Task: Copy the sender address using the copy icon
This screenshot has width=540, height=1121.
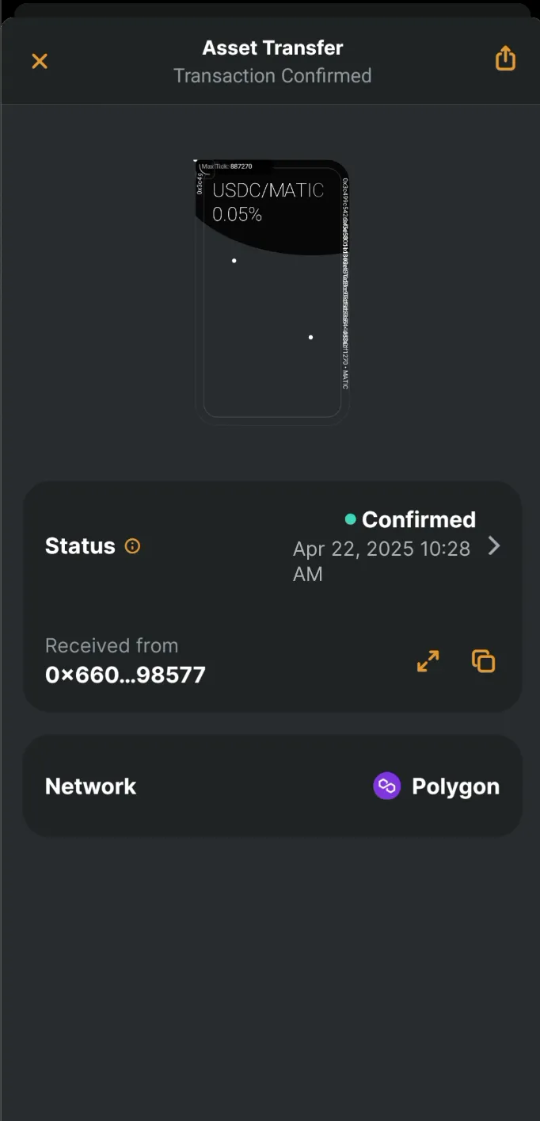Action: coord(484,660)
